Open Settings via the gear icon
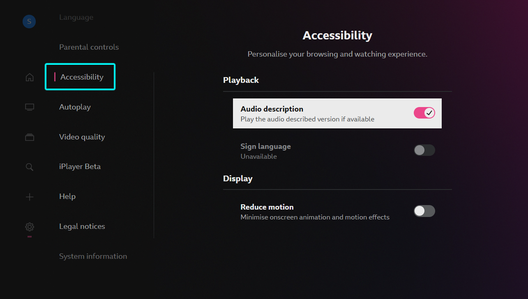This screenshot has width=528, height=299. click(x=29, y=226)
